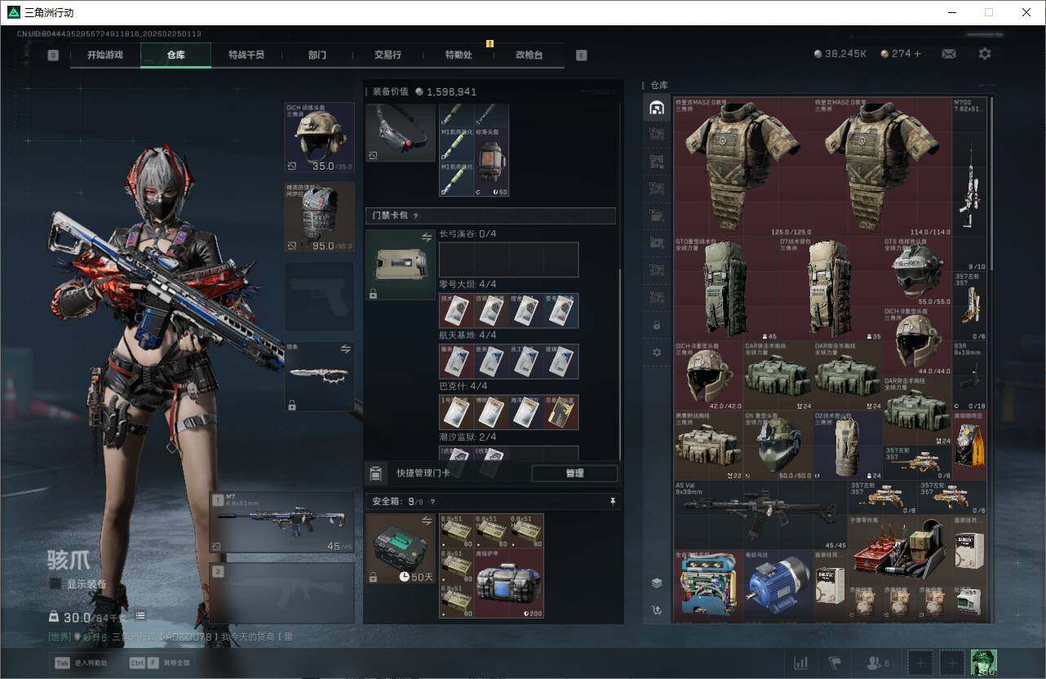Go to the 交易行 tab
Screen dimensions: 1046x679
click(x=388, y=55)
